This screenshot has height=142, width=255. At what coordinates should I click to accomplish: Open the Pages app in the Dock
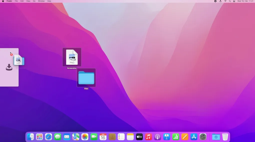click(185, 137)
